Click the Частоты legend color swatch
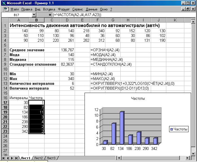This screenshot has width=197, height=162. click(x=172, y=129)
